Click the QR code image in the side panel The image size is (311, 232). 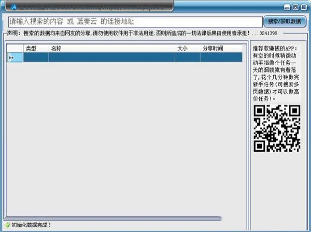[277, 128]
